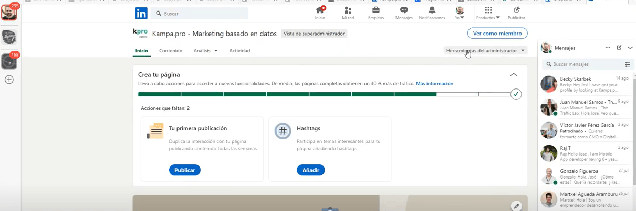Click the Kampa.pro - Marketing basado en datos title
The width and height of the screenshot is (636, 211).
(x=214, y=34)
